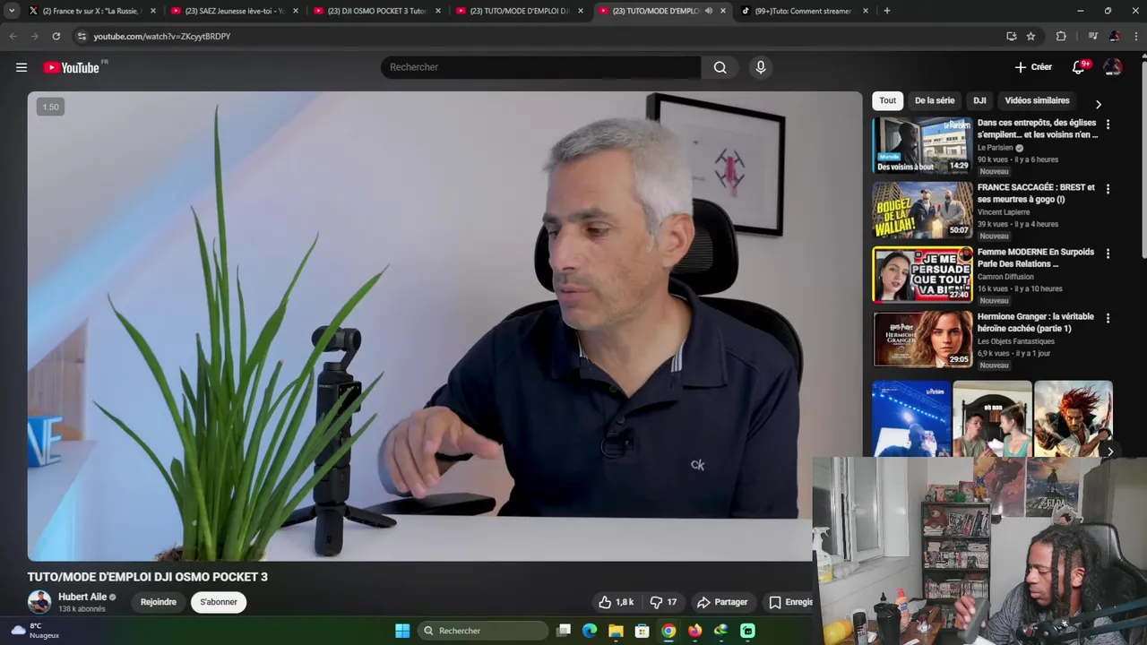The width and height of the screenshot is (1147, 645).
Task: Open the Vincent Lapierre channel link
Action: click(1004, 212)
